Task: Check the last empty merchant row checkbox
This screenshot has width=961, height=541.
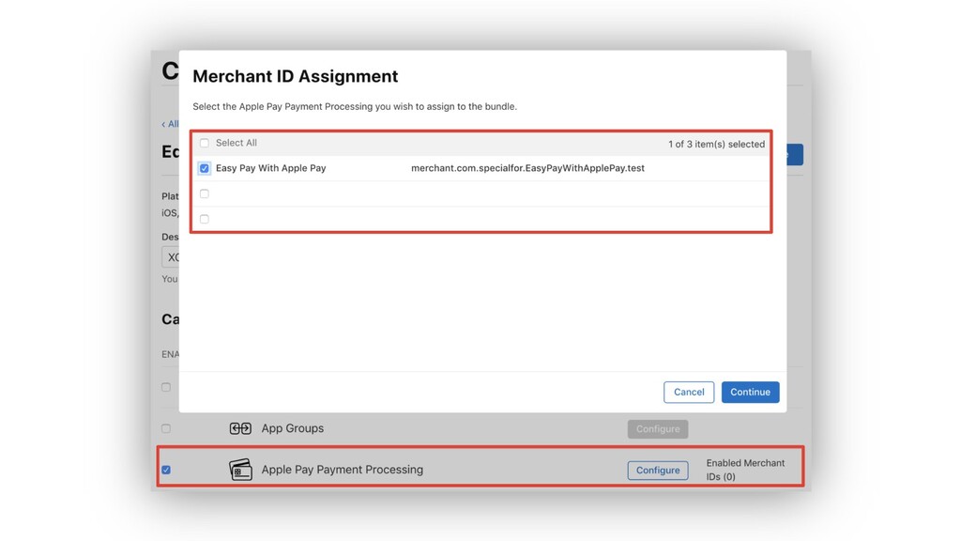Action: [204, 219]
